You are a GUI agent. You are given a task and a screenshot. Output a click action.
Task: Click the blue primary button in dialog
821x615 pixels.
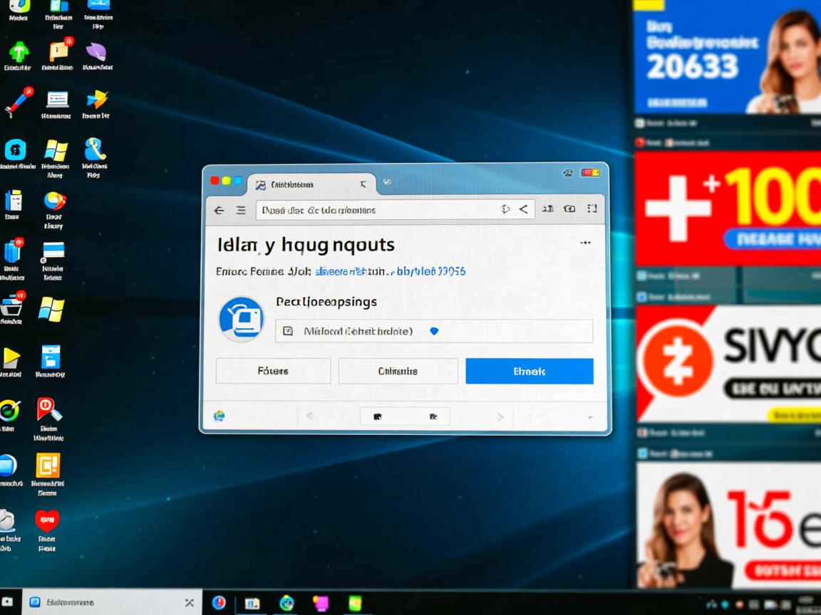(x=529, y=371)
